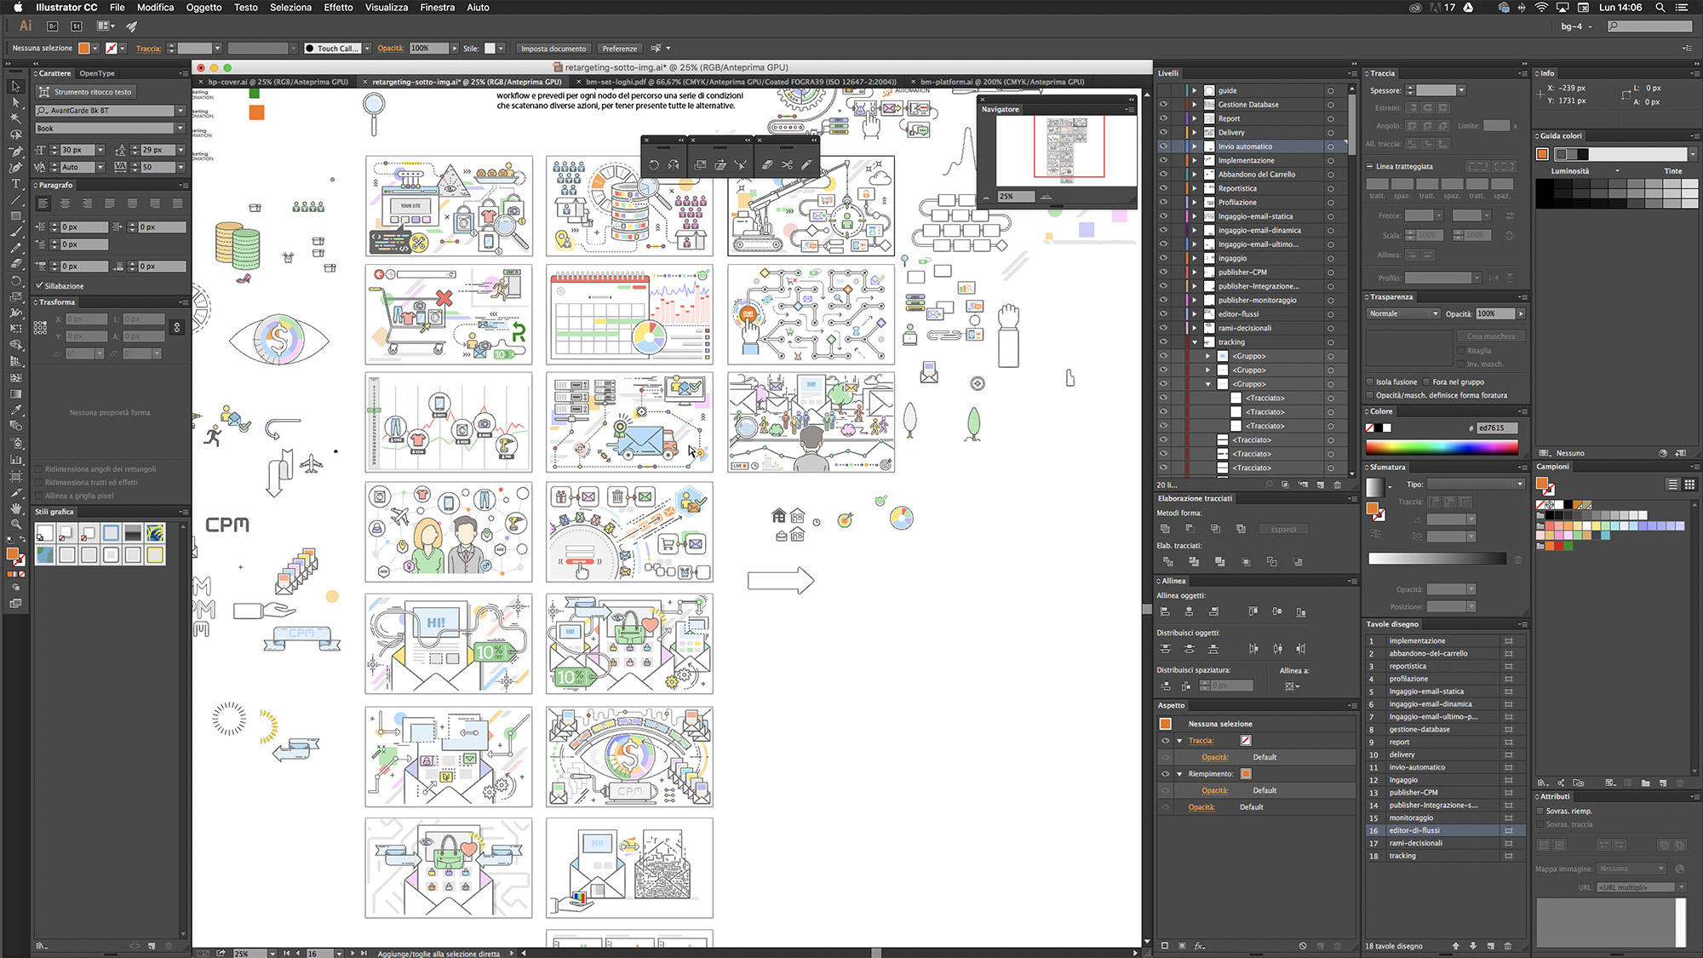Toggle visibility of Report layer
The image size is (1703, 958).
click(x=1163, y=118)
